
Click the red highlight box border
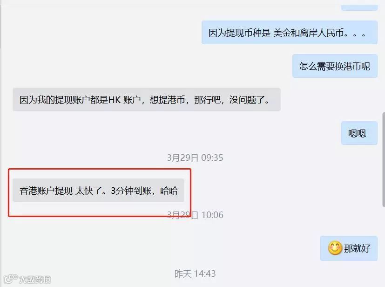[x=100, y=169]
